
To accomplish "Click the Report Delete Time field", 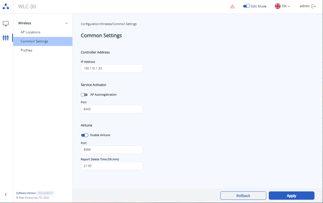I will tap(112, 166).
